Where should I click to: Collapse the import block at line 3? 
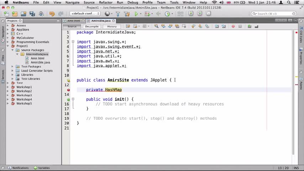pyautogui.click(x=73, y=42)
